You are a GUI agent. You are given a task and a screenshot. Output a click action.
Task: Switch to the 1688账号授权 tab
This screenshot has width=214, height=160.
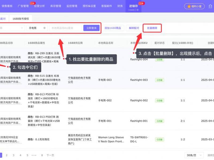[x=21, y=19]
